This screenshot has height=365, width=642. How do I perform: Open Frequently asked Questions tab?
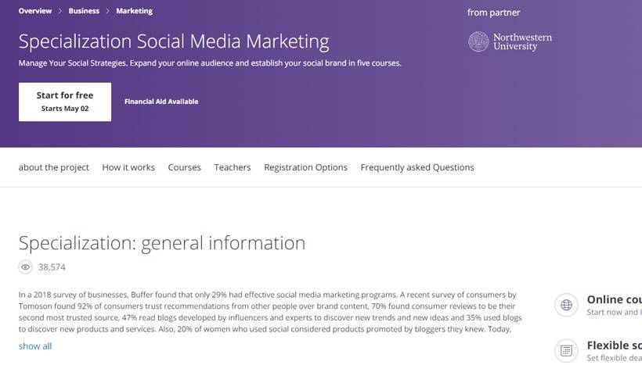click(417, 167)
